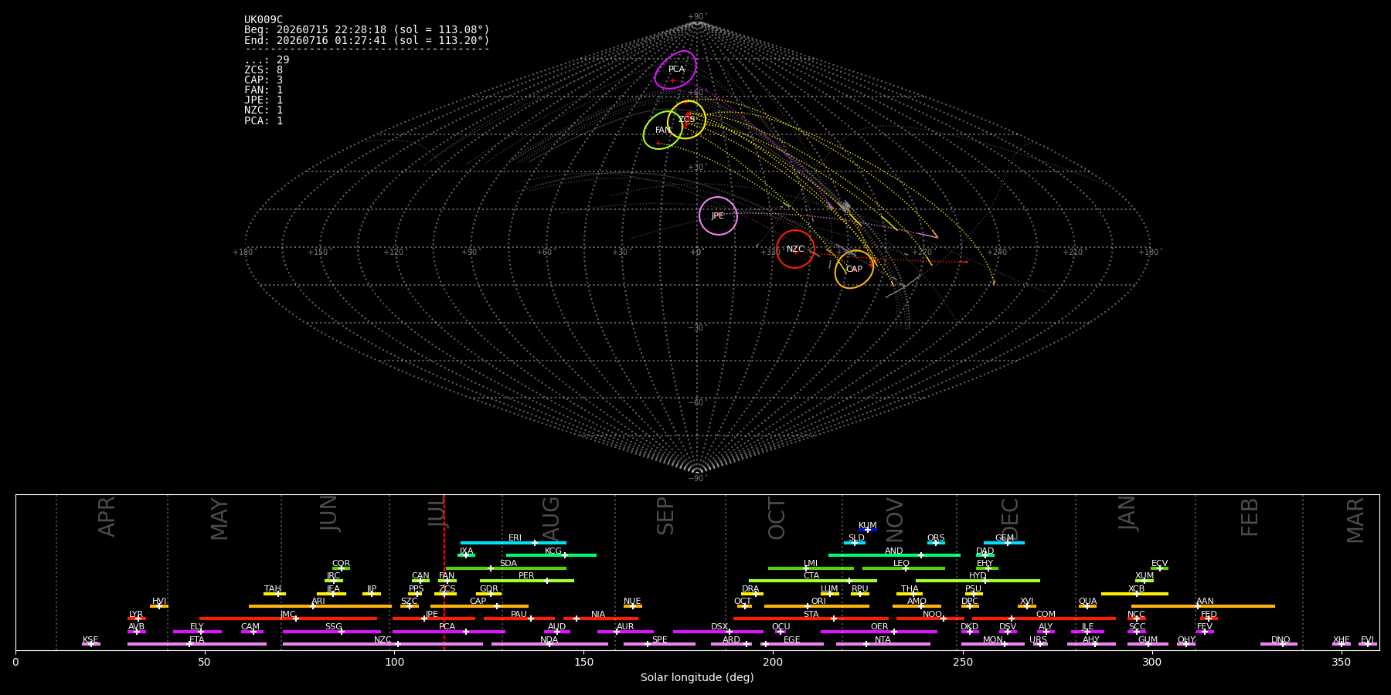Click the CTA shower bar

click(813, 581)
